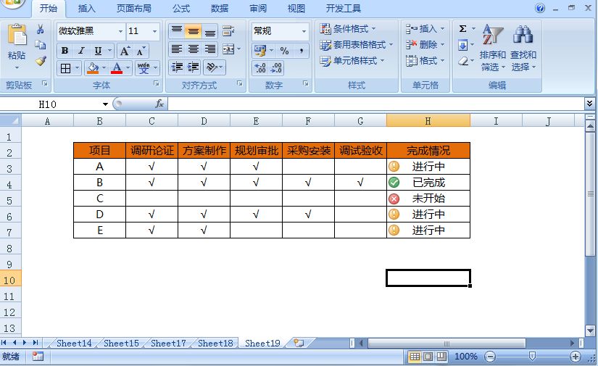598x366 pixels.
Task: Click the Fill down icon
Action: point(462,46)
